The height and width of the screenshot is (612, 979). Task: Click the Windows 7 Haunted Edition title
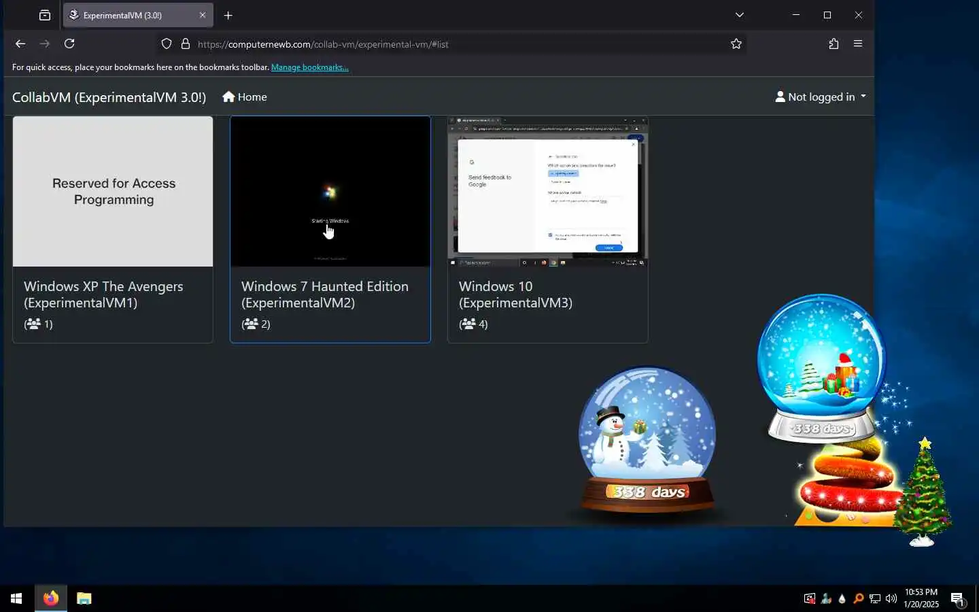point(325,294)
